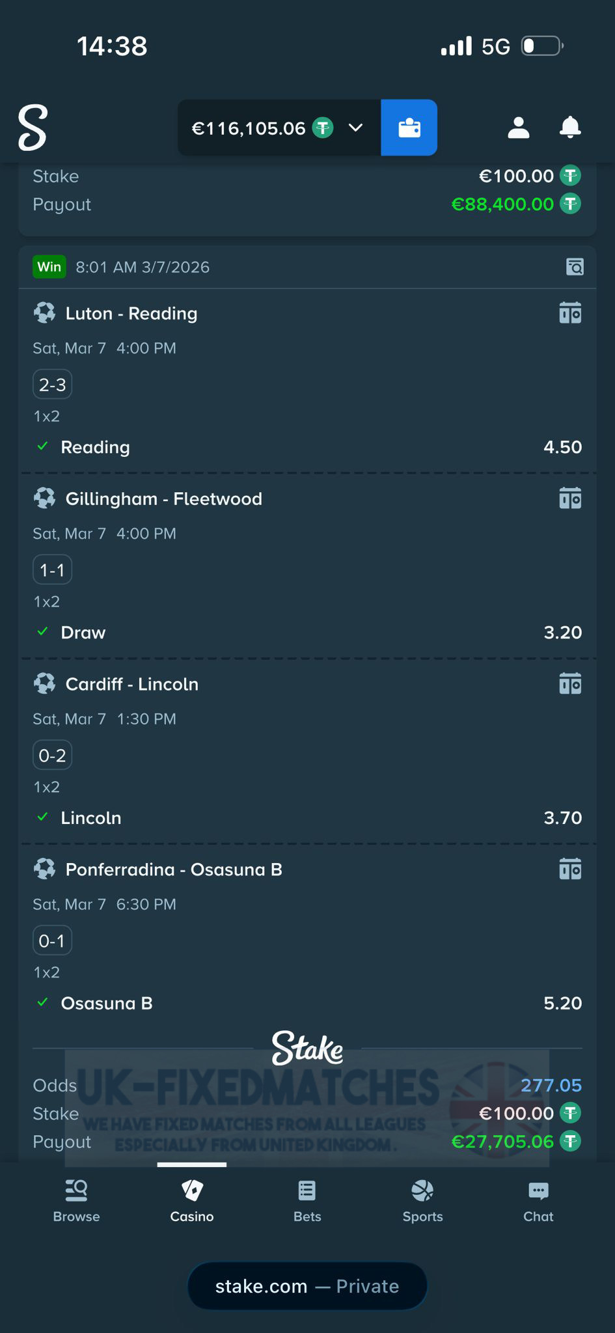Go to the Sports tab
Screen dimensions: 615x1333
422,1202
